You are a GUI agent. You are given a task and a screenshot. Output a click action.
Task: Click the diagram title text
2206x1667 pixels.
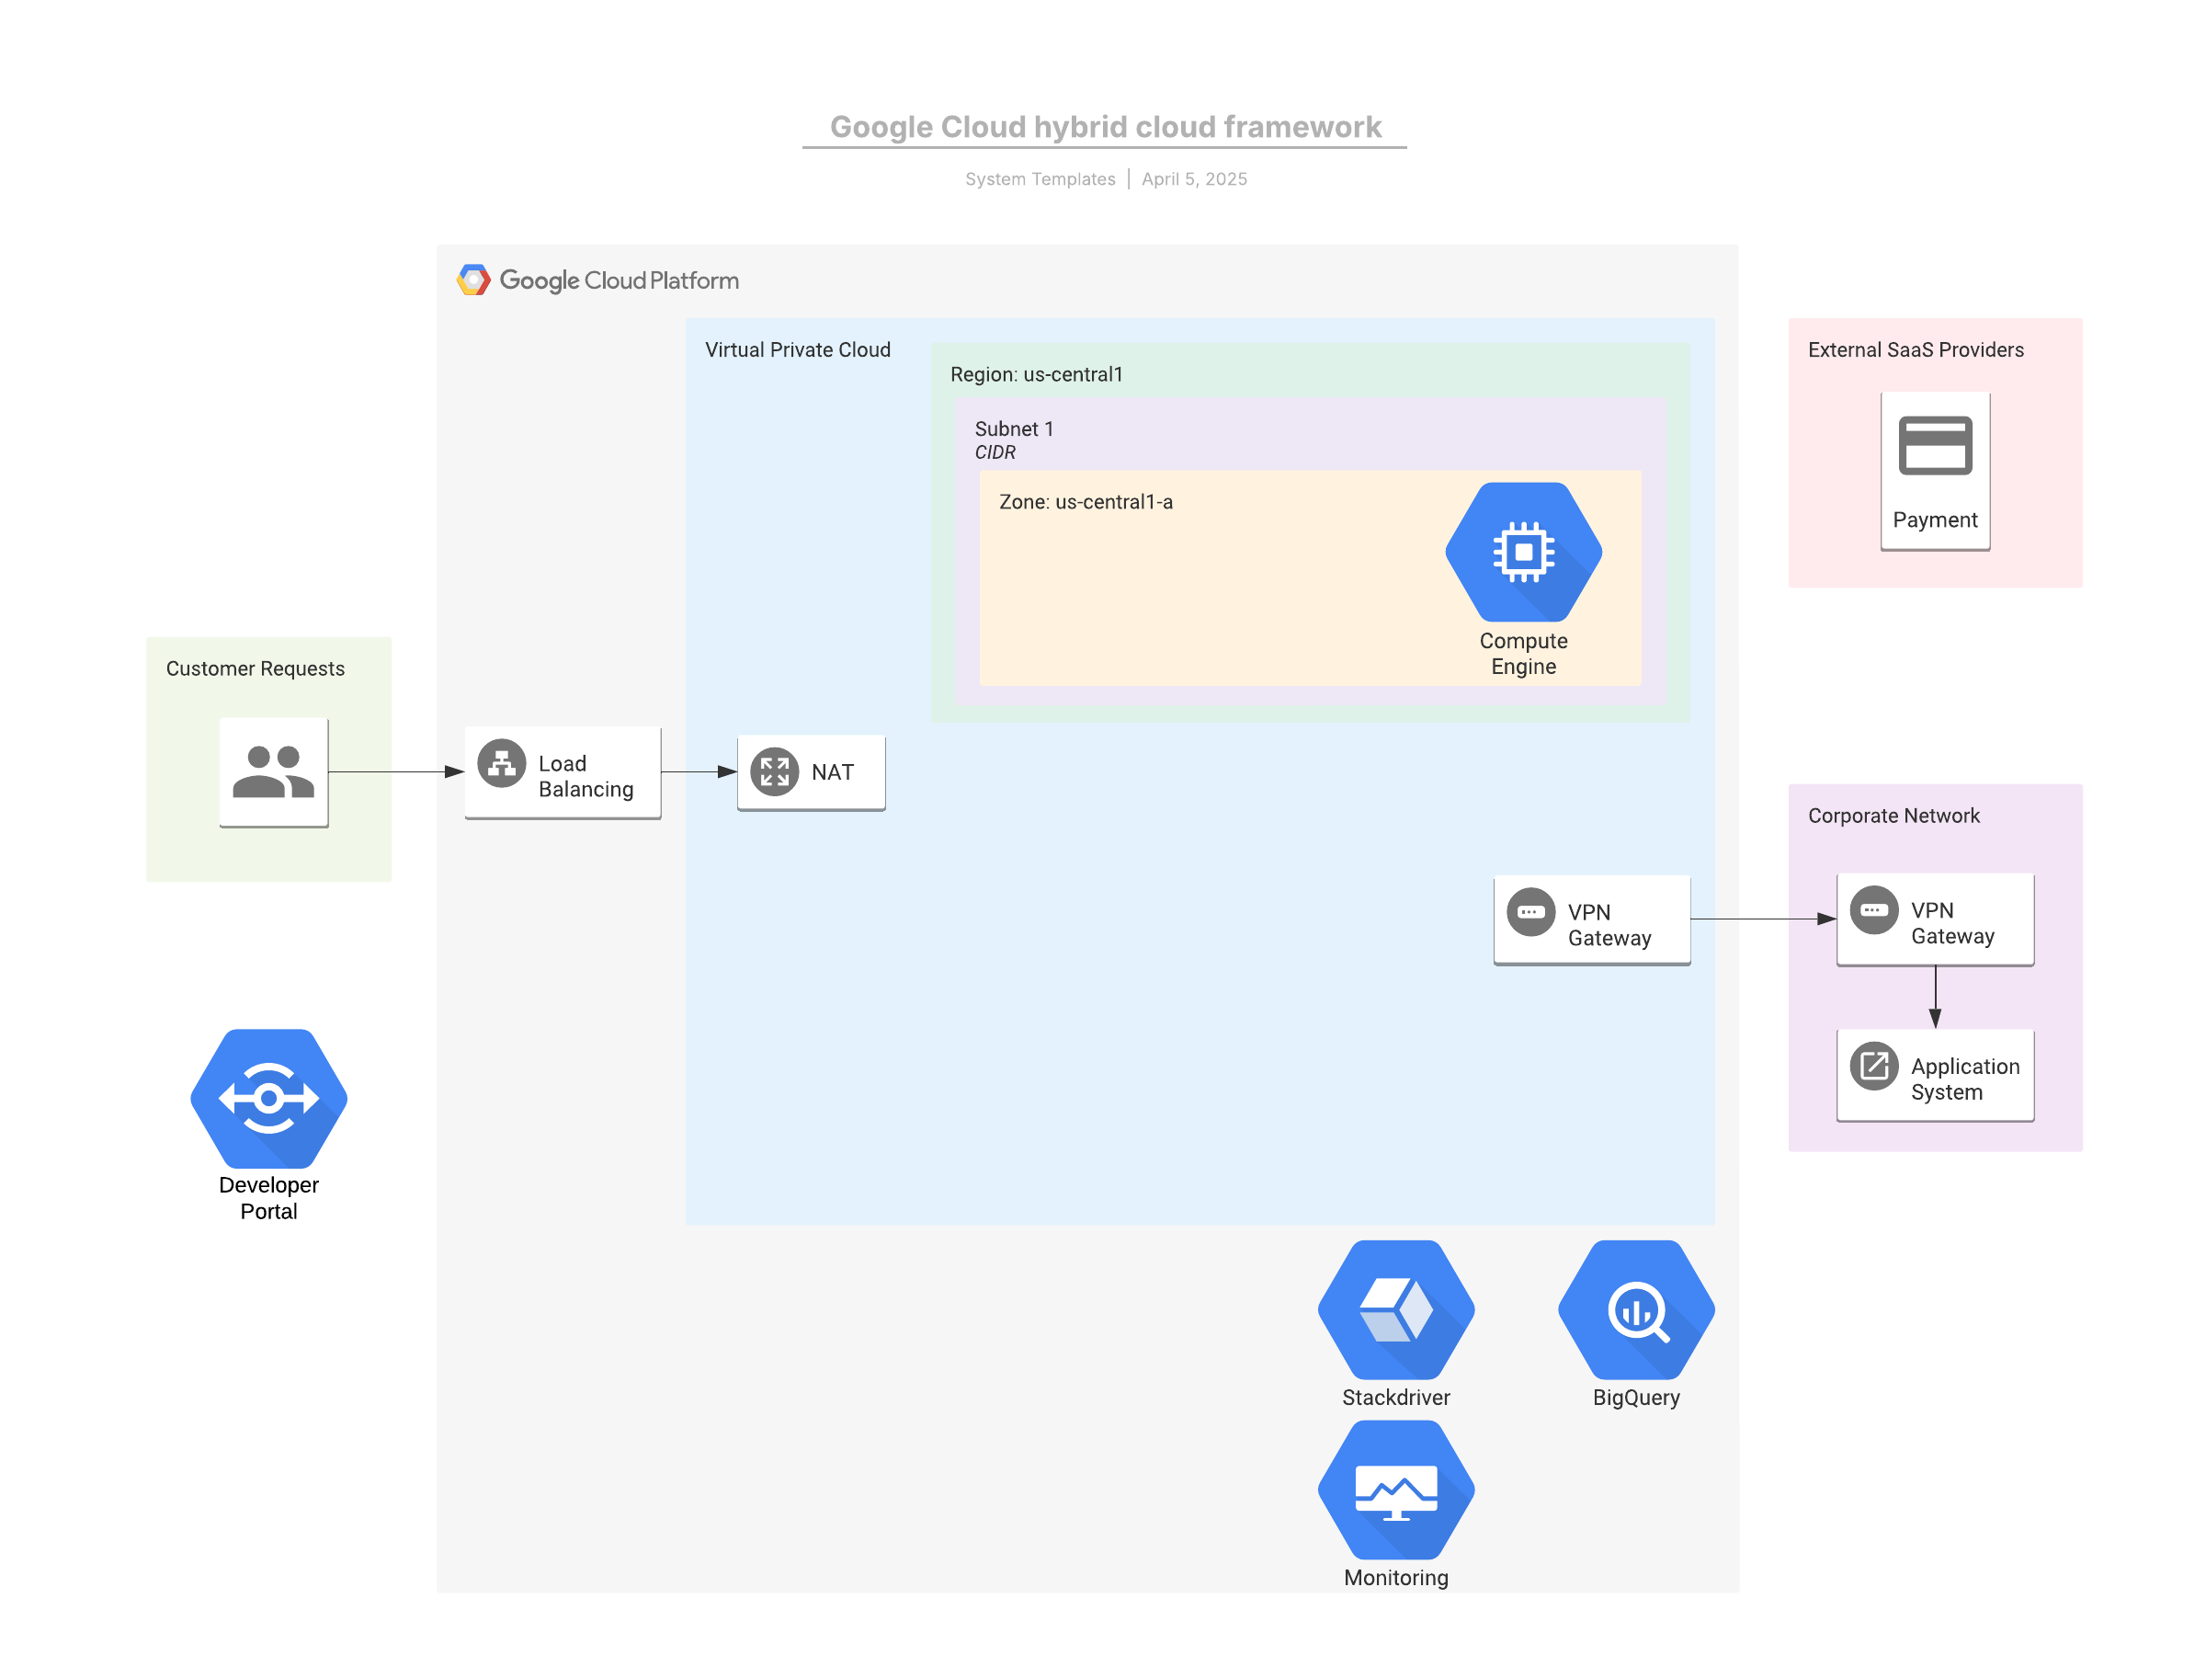point(1105,127)
